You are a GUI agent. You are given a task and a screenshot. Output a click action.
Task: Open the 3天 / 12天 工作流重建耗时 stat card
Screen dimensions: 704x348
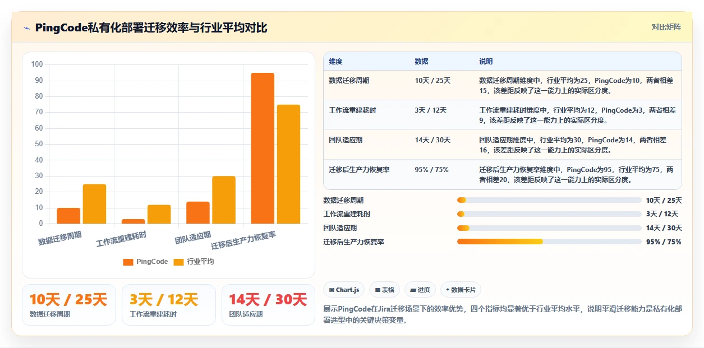click(169, 305)
